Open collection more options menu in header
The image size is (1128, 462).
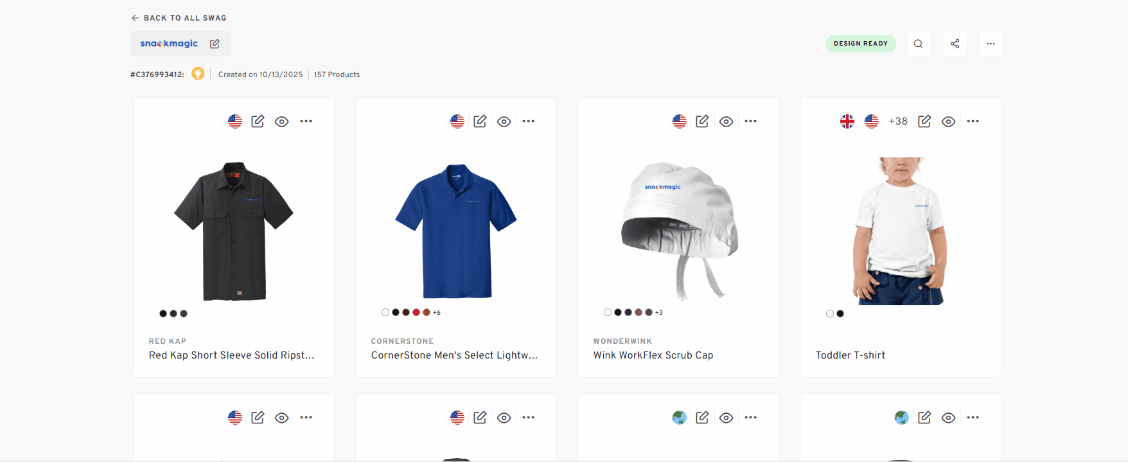pyautogui.click(x=991, y=44)
